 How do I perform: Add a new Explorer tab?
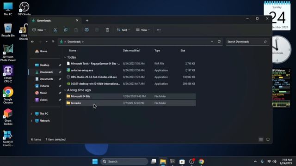point(87,20)
